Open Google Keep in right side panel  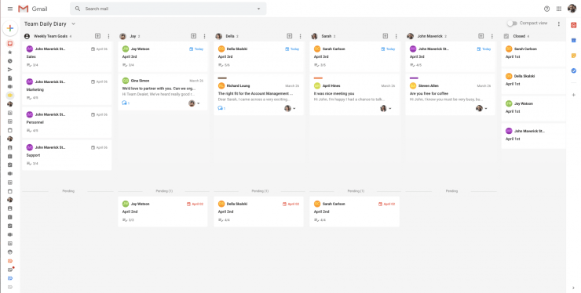pyautogui.click(x=574, y=56)
